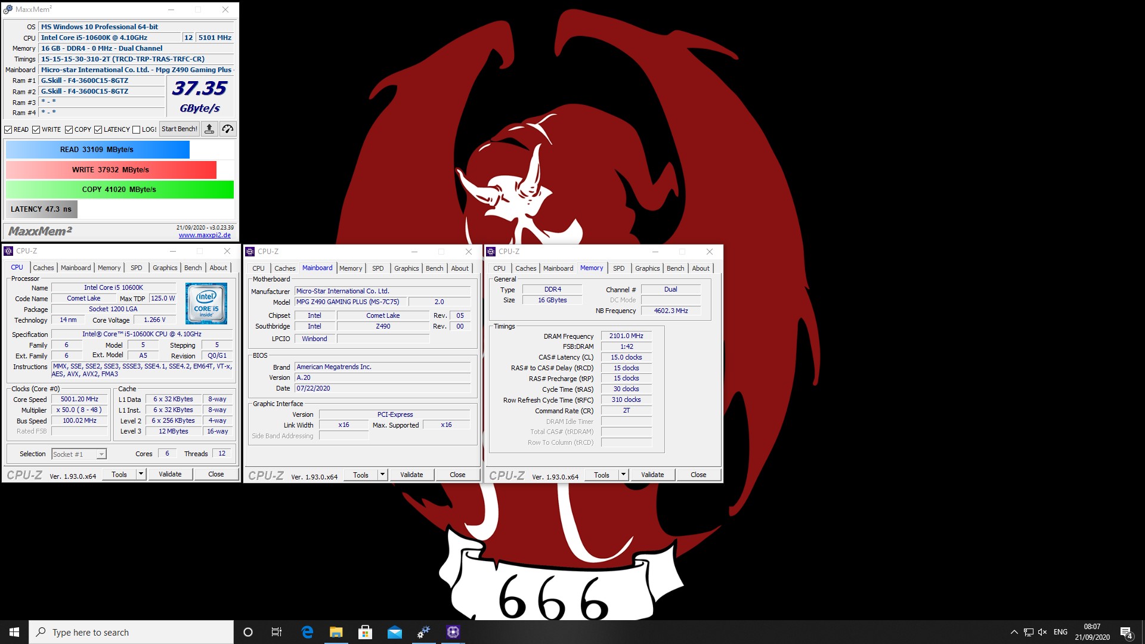The width and height of the screenshot is (1145, 644).
Task: Uncheck the READ checkbox in MaxxMem
Action: click(8, 129)
